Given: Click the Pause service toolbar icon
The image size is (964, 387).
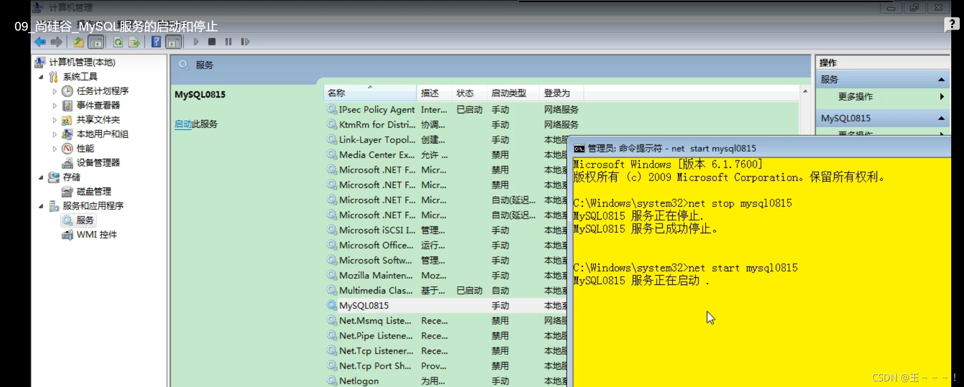Looking at the screenshot, I should click(x=229, y=42).
